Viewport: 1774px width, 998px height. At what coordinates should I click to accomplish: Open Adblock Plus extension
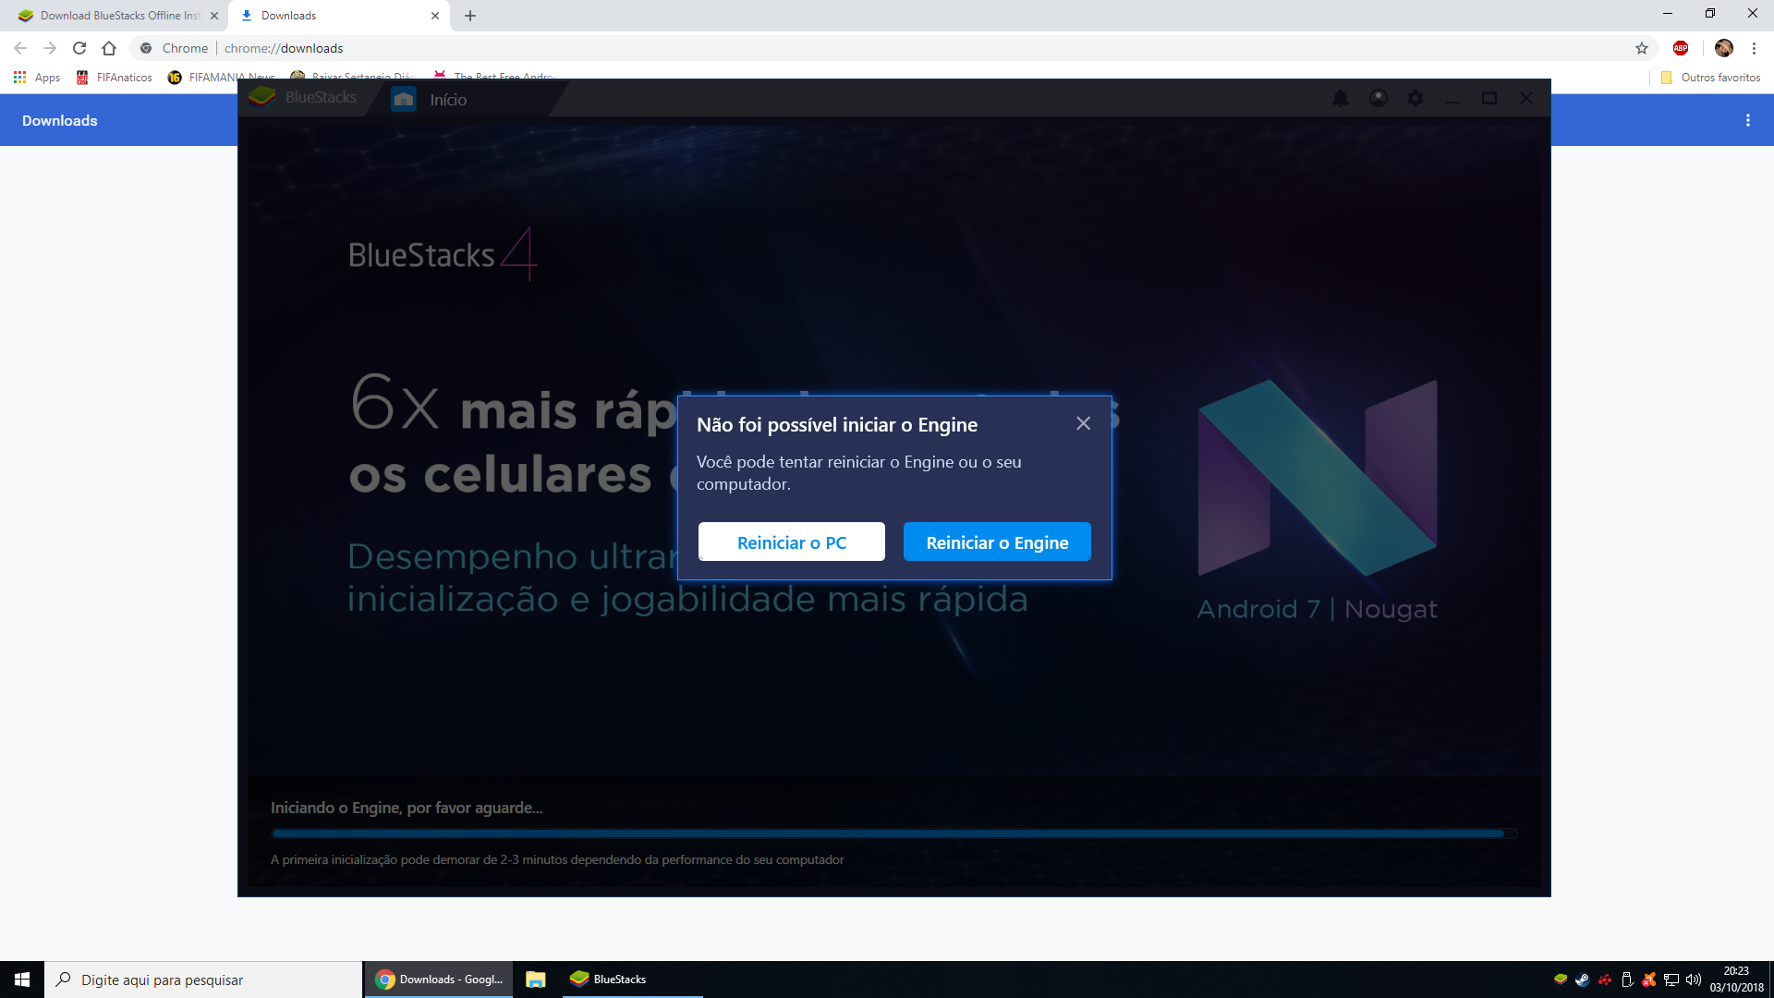click(x=1681, y=48)
